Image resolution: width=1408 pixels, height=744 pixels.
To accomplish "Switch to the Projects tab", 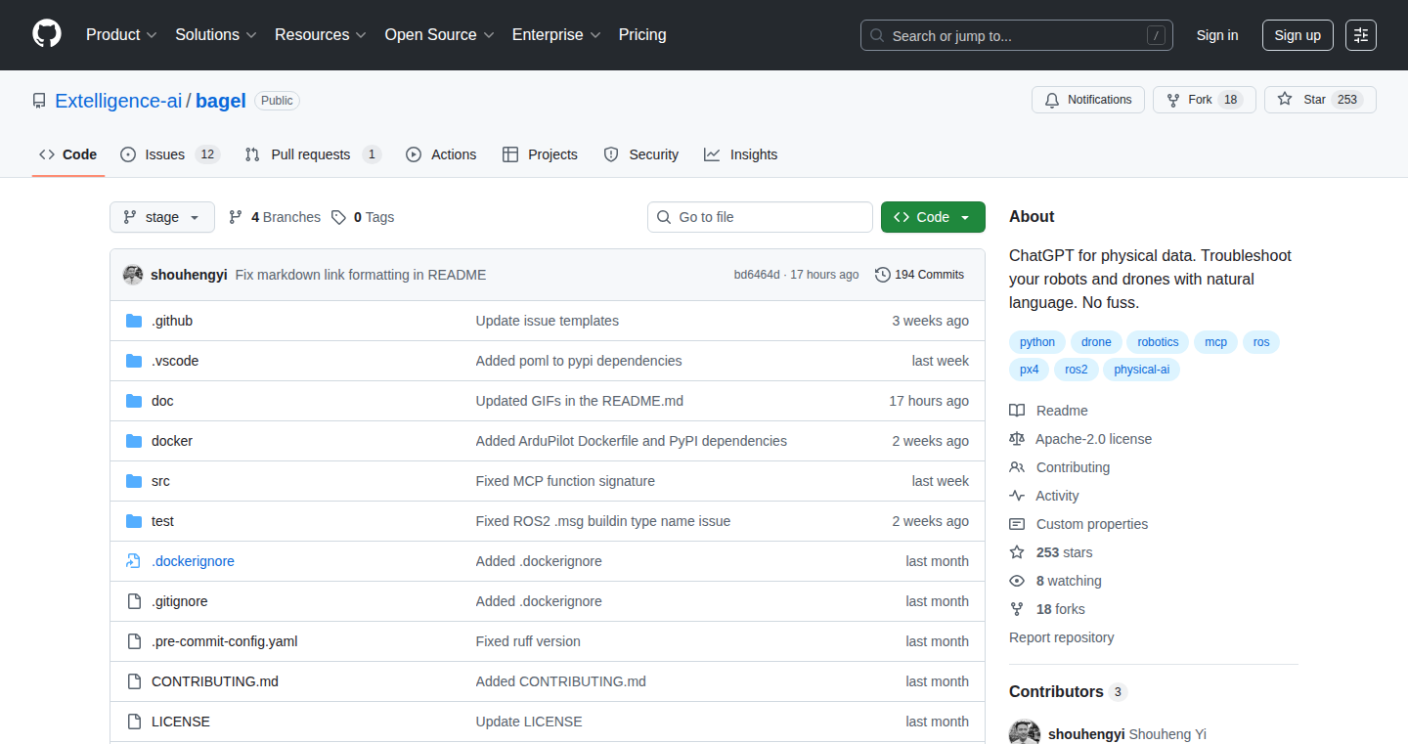I will (540, 154).
